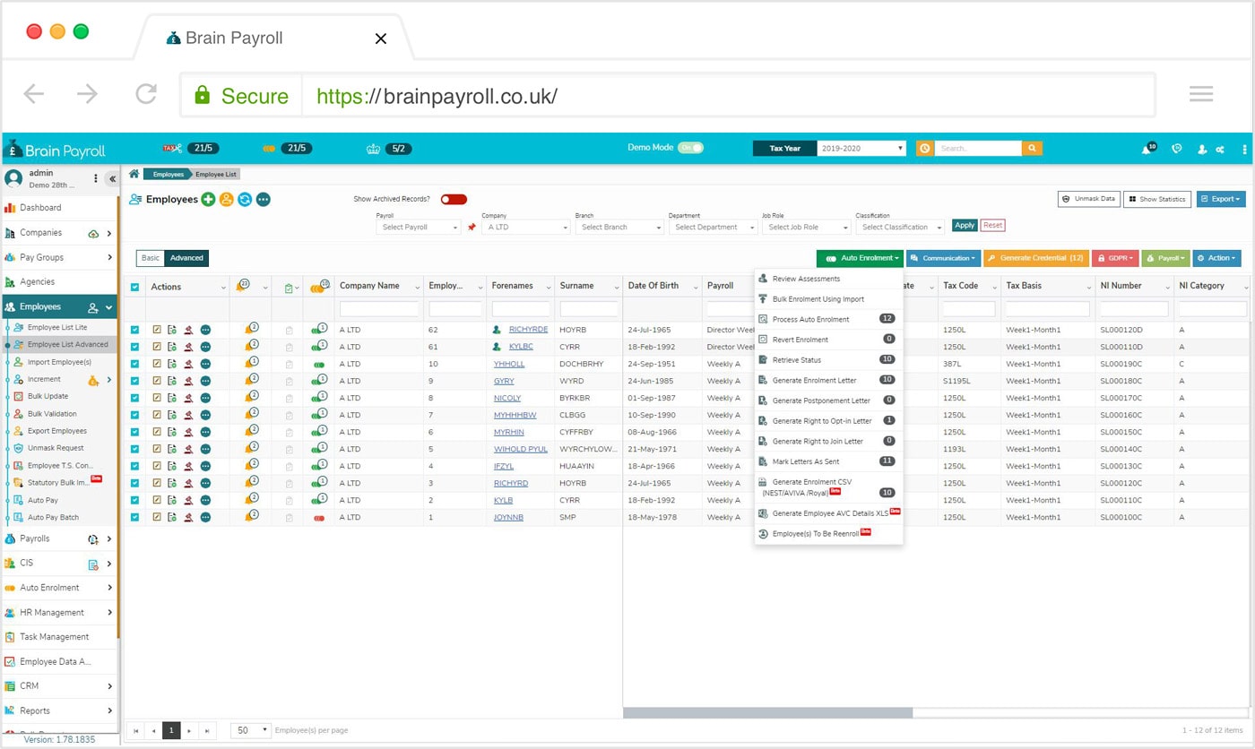Toggle the Show Archived Records switch
This screenshot has width=1255, height=749.
click(454, 199)
